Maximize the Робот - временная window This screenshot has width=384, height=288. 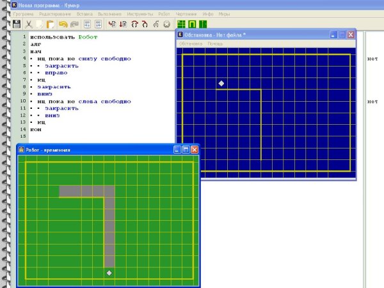(186, 150)
